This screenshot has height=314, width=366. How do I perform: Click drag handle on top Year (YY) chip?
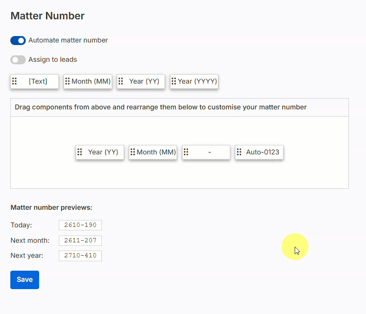pos(121,81)
